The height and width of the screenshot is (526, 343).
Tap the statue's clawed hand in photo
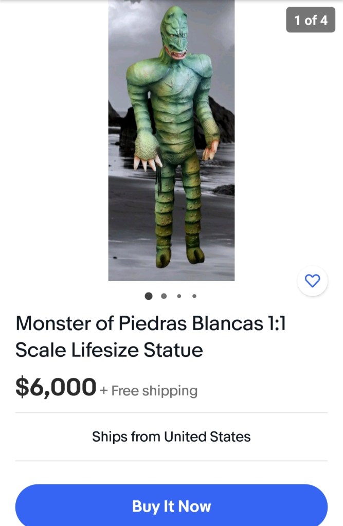[147, 154]
